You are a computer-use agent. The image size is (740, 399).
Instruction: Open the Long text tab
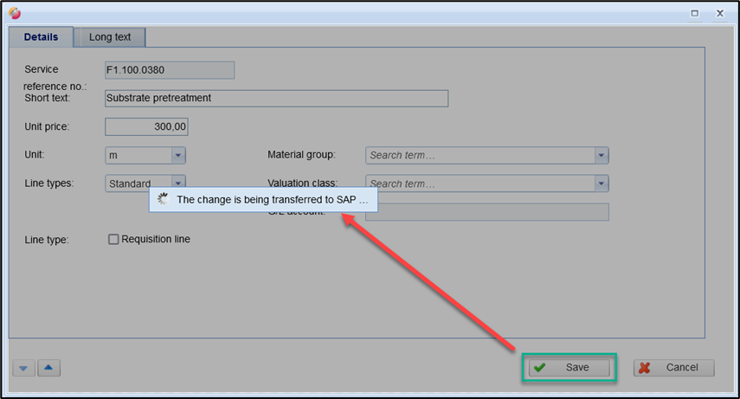[110, 37]
